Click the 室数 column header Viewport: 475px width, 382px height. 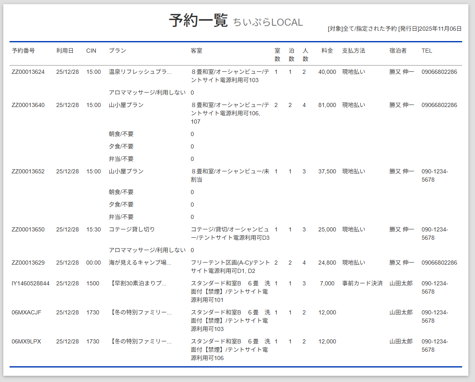click(x=278, y=55)
